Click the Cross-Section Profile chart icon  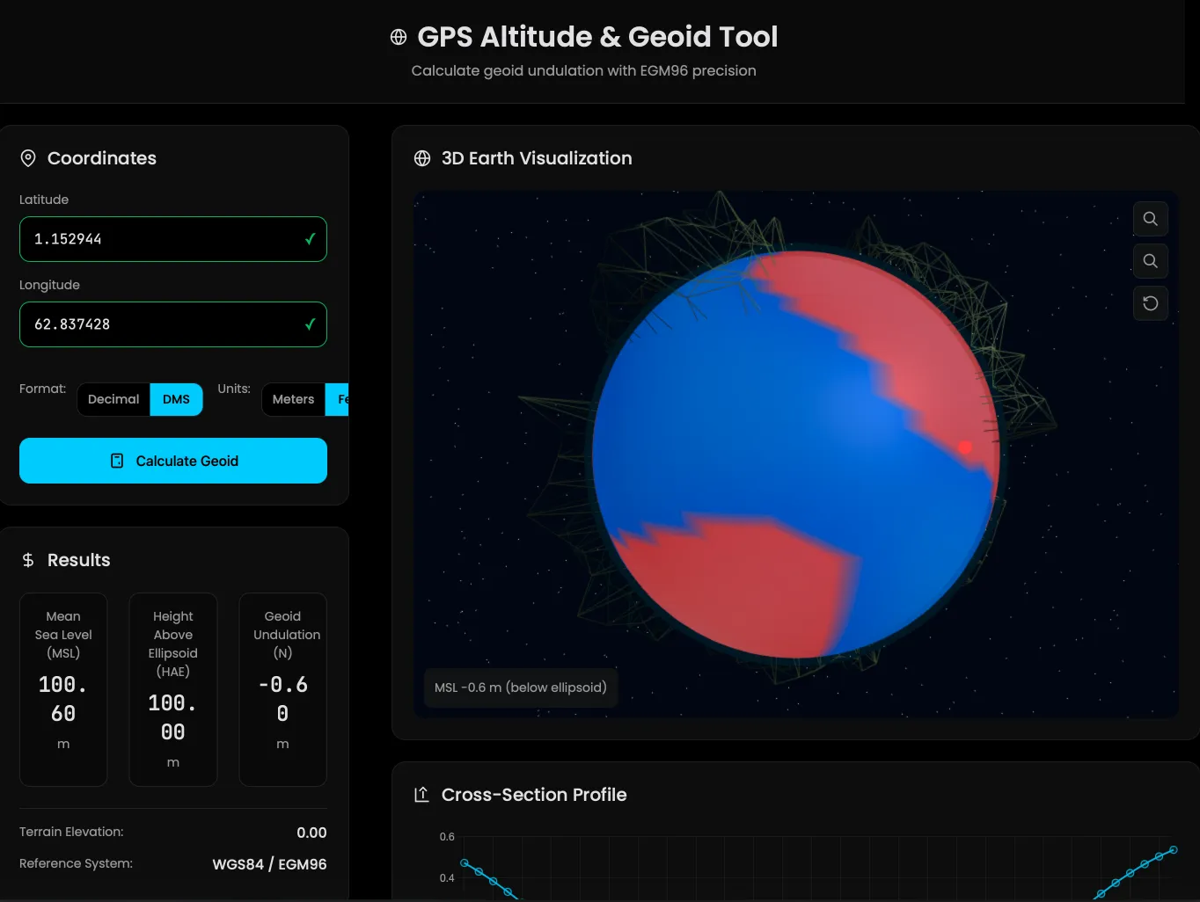(x=422, y=795)
